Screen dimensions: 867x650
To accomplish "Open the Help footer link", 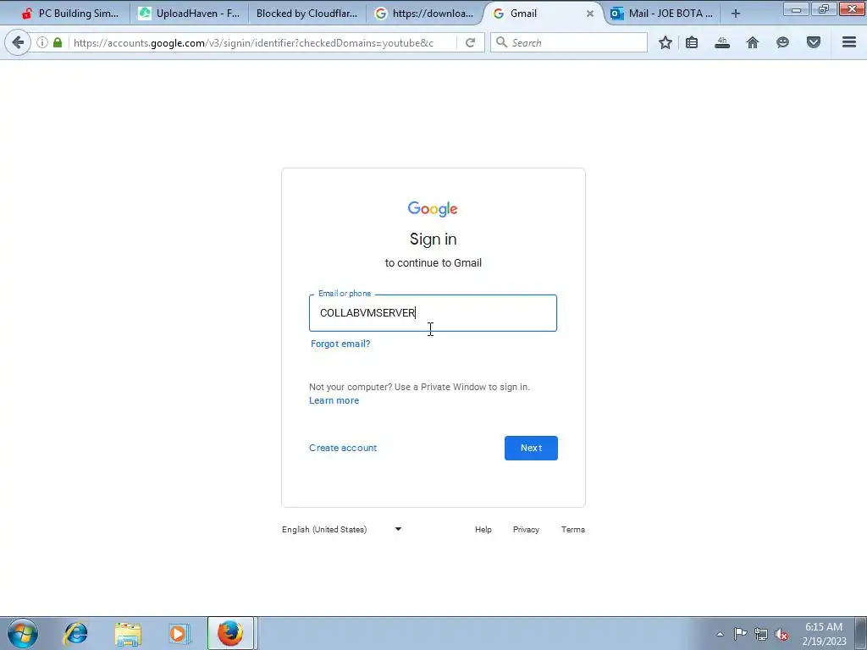I will pos(483,530).
